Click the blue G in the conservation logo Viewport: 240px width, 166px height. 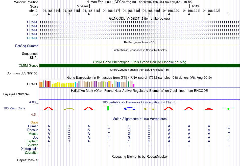pos(130,109)
